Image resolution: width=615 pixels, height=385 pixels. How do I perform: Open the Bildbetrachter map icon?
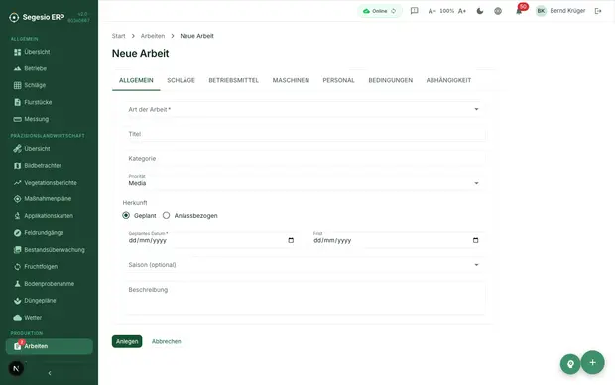point(17,166)
